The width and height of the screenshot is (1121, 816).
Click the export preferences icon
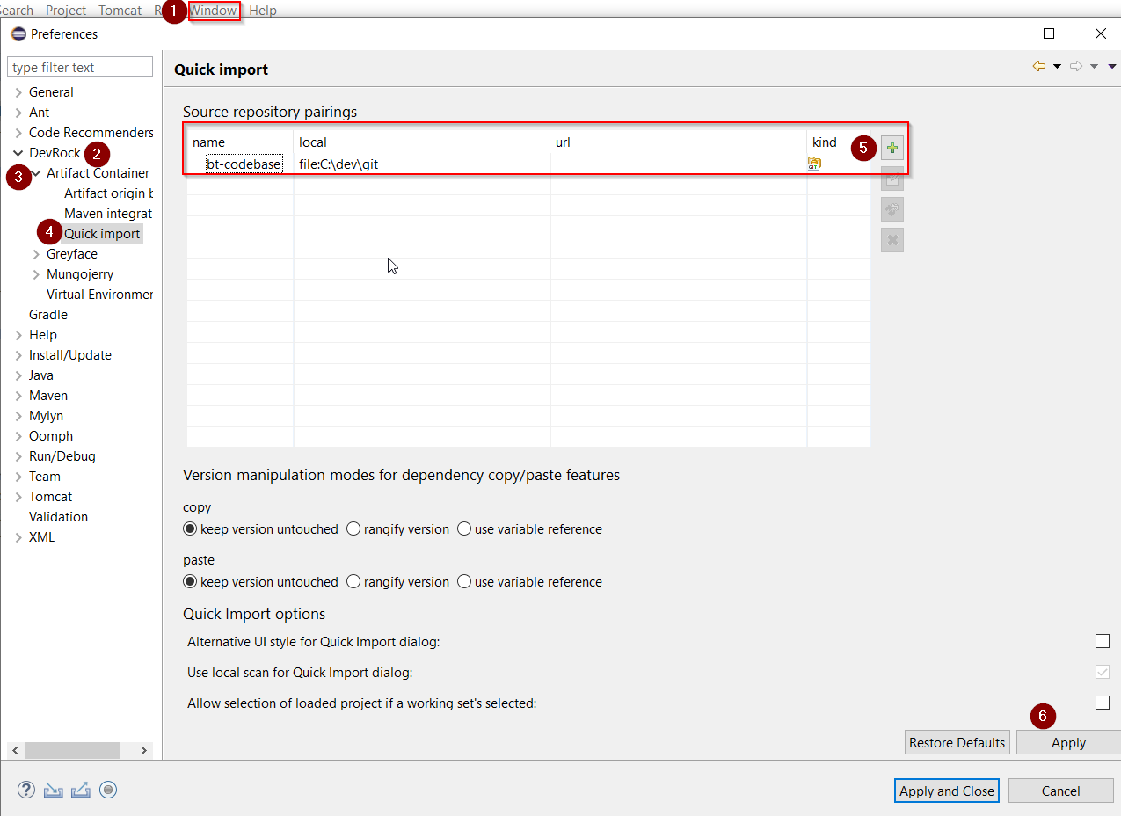click(x=81, y=790)
